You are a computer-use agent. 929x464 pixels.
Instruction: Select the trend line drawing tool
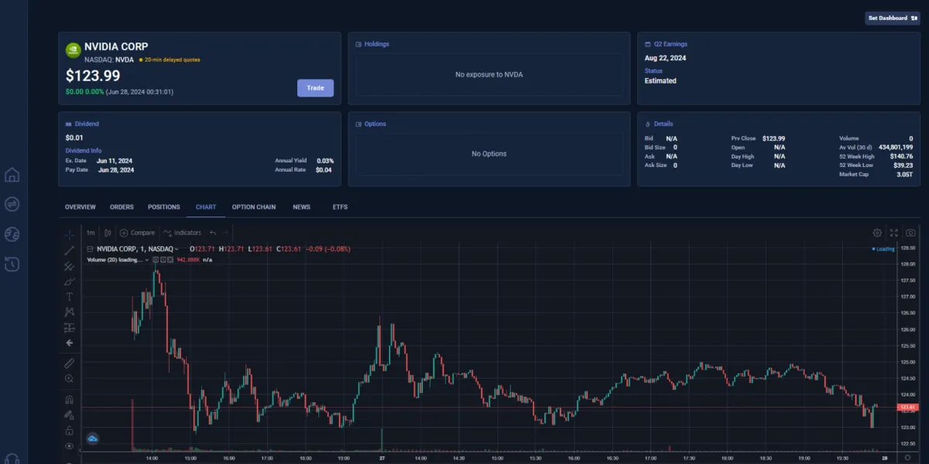pyautogui.click(x=69, y=250)
